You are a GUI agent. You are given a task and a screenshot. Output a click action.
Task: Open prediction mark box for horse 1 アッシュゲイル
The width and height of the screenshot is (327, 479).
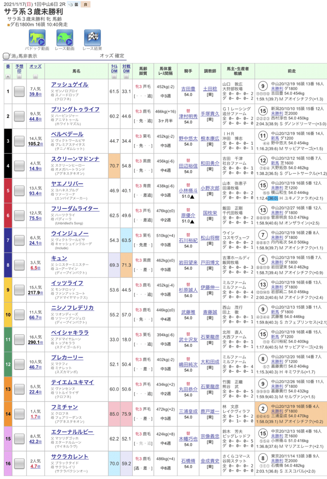[x=19, y=91]
